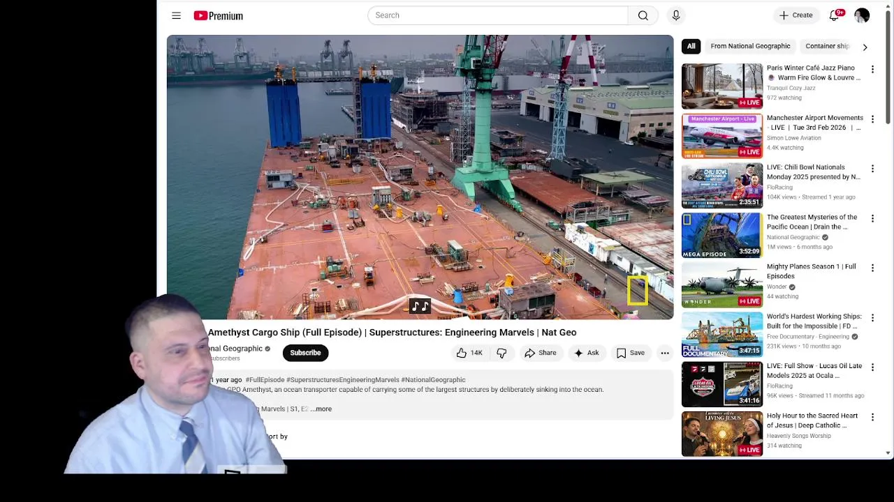Click the search magnifier button
The width and height of the screenshot is (894, 502).
tap(643, 15)
